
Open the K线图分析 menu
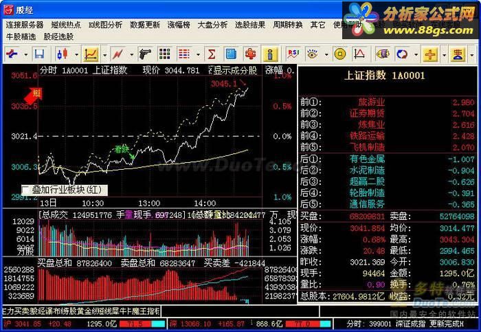coord(105,25)
